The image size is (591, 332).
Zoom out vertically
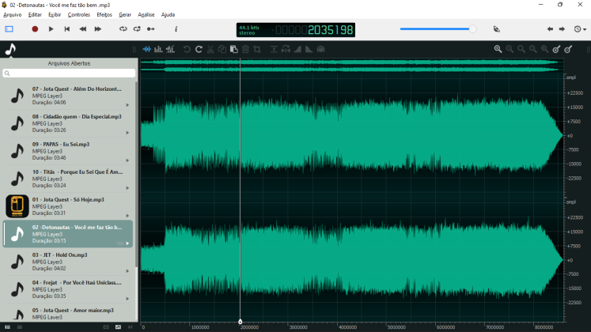(568, 49)
